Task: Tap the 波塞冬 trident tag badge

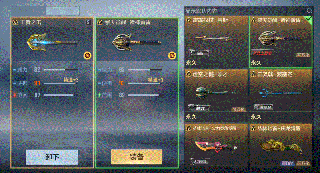Action: (264, 107)
